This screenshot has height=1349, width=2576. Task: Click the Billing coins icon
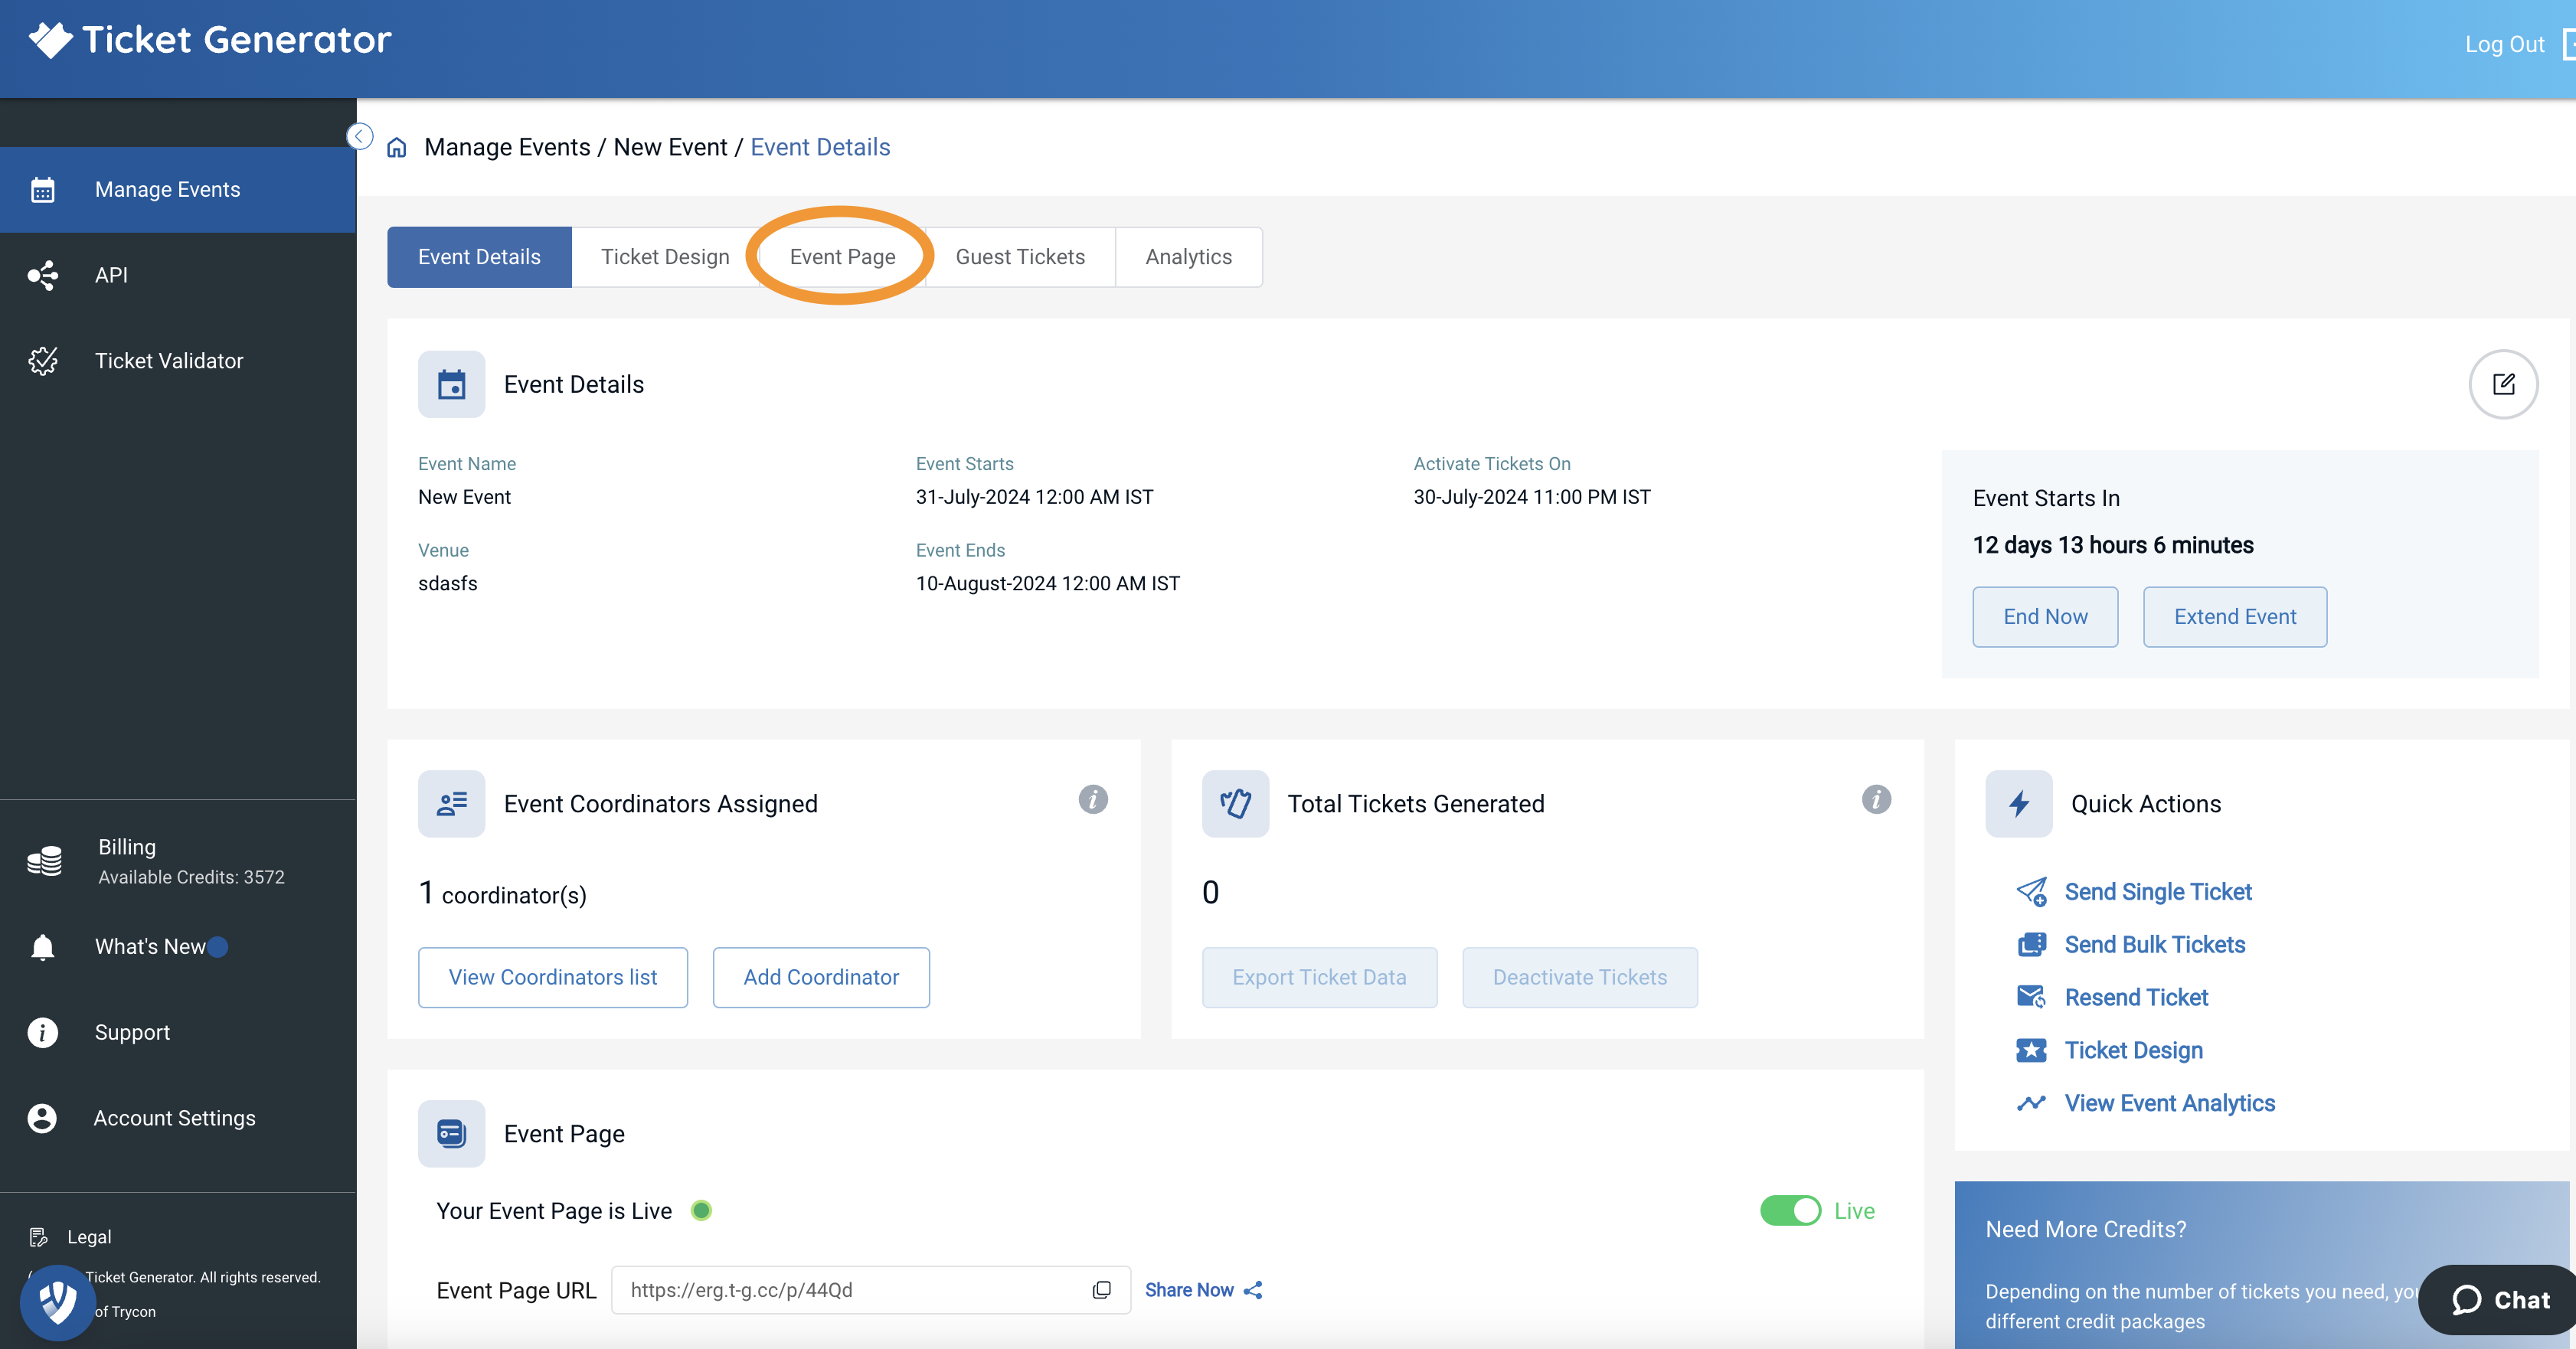[45, 861]
